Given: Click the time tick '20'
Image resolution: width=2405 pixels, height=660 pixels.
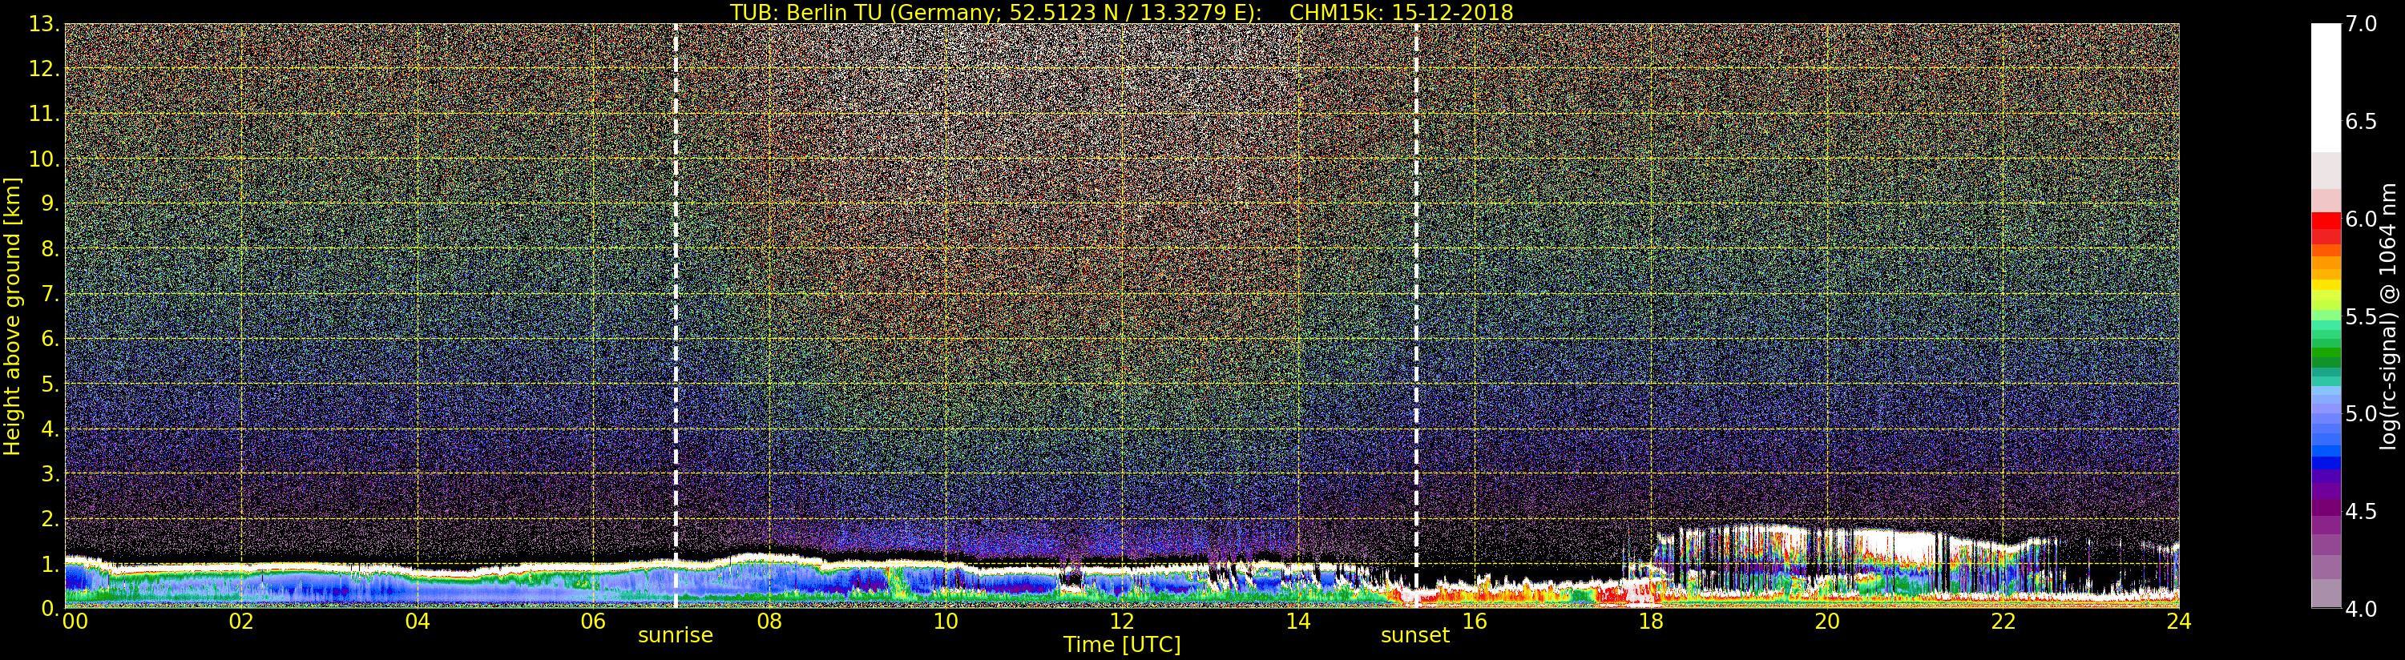Looking at the screenshot, I should tap(1827, 622).
